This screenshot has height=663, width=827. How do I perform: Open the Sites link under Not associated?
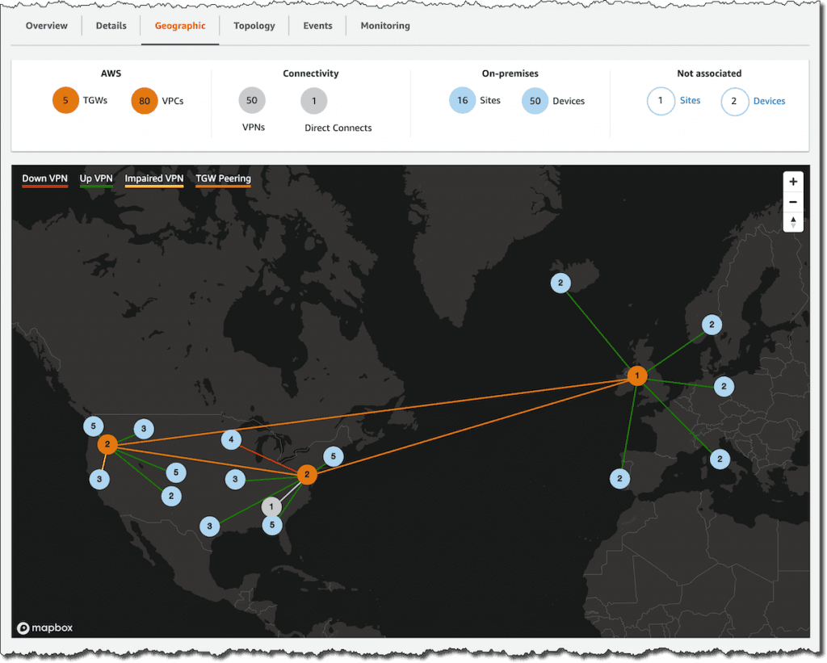pyautogui.click(x=690, y=100)
